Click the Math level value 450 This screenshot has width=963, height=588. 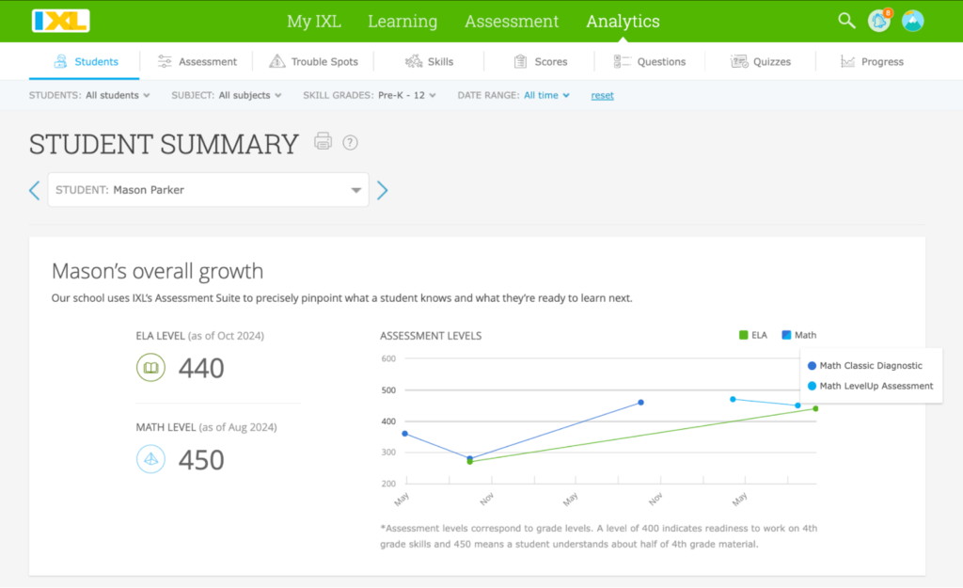[201, 460]
